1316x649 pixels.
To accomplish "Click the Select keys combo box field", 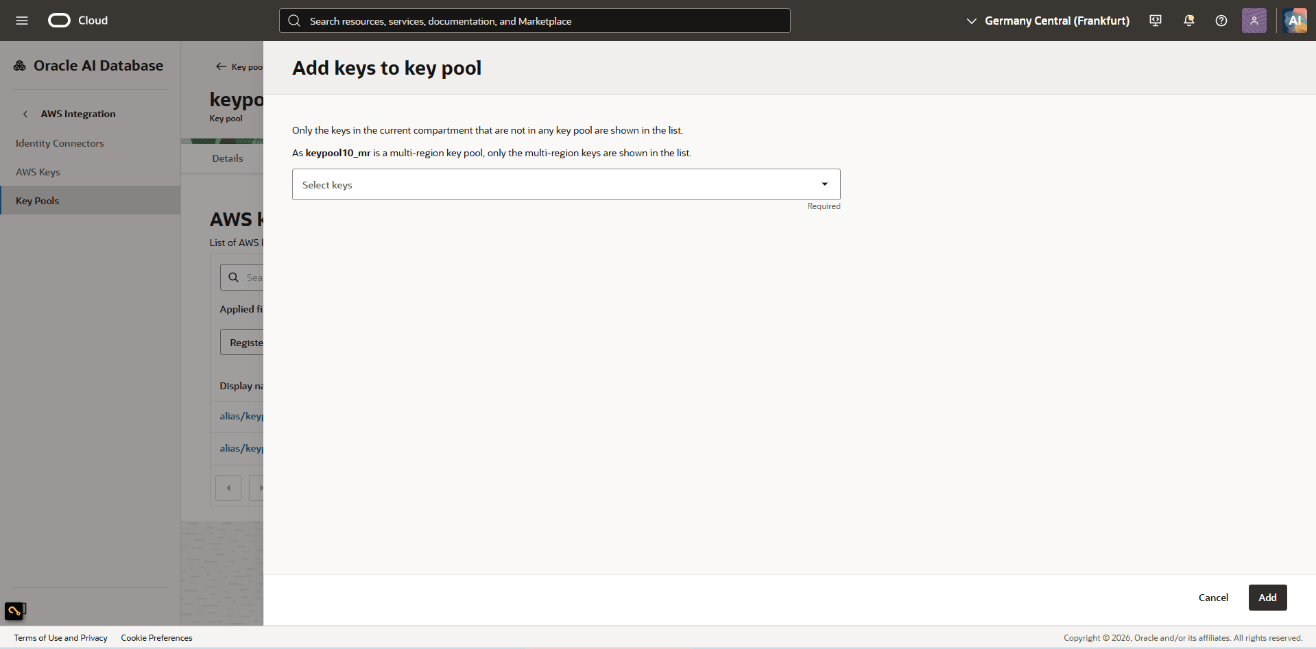I will click(566, 184).
